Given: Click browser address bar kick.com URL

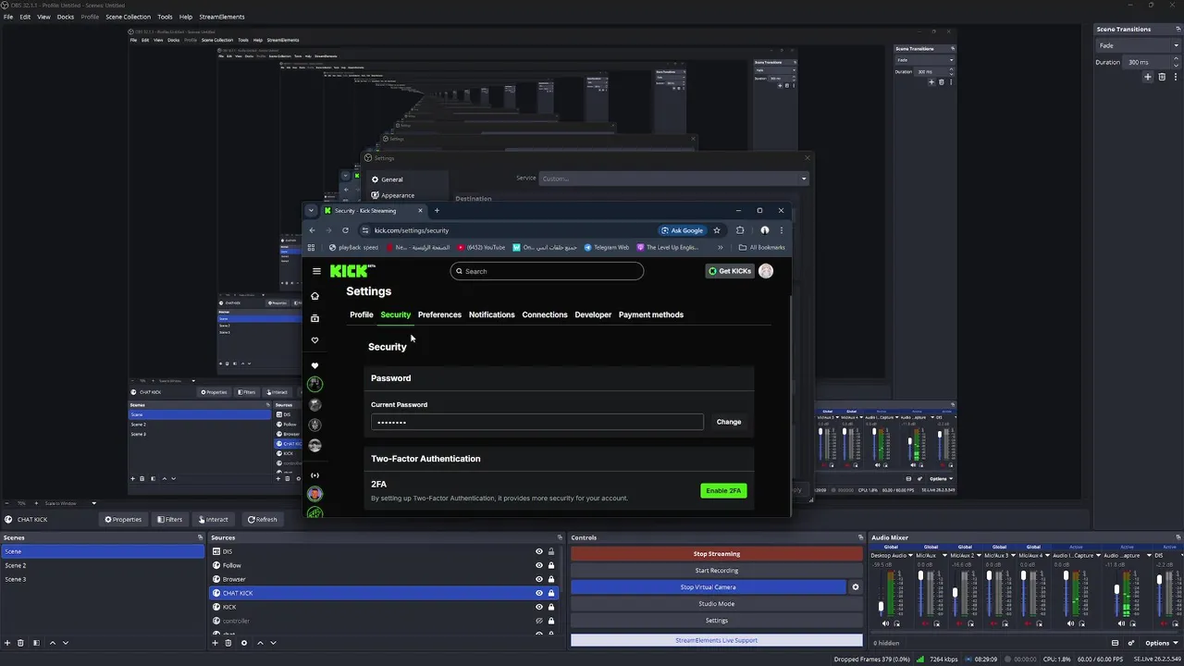Looking at the screenshot, I should coord(412,230).
